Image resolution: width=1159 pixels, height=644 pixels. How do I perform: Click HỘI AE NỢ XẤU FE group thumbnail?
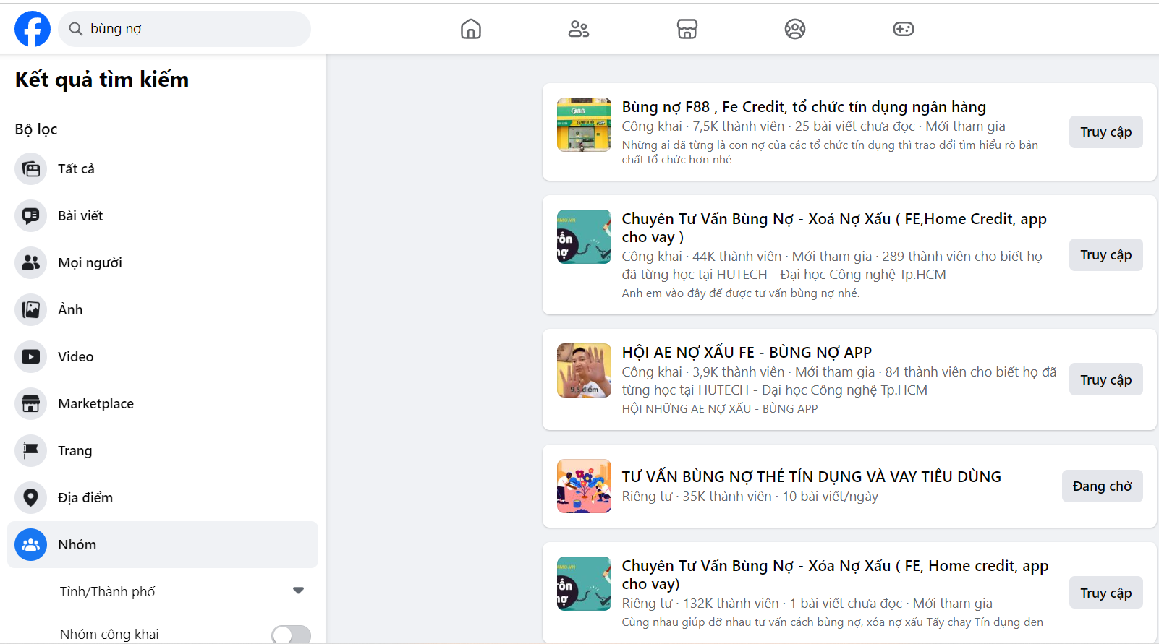[x=584, y=370]
